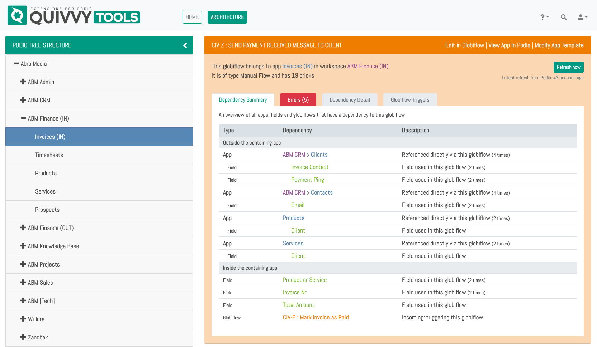Expand the ABM CRM workspace
Image resolution: width=597 pixels, height=347 pixels.
coord(23,100)
